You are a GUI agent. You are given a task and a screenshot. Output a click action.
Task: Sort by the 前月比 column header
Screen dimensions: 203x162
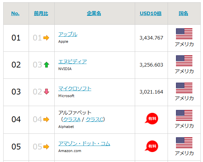point(41,14)
